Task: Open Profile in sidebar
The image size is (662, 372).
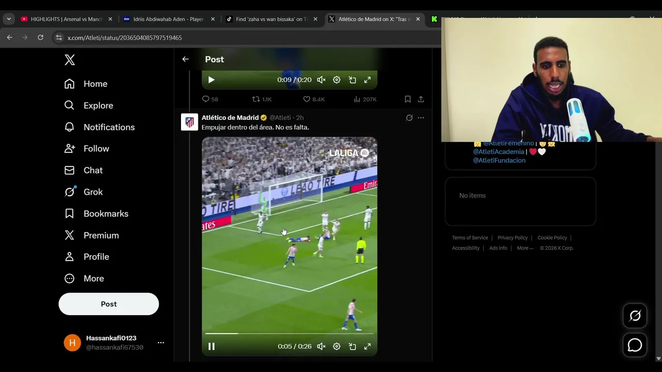Action: click(x=86, y=257)
